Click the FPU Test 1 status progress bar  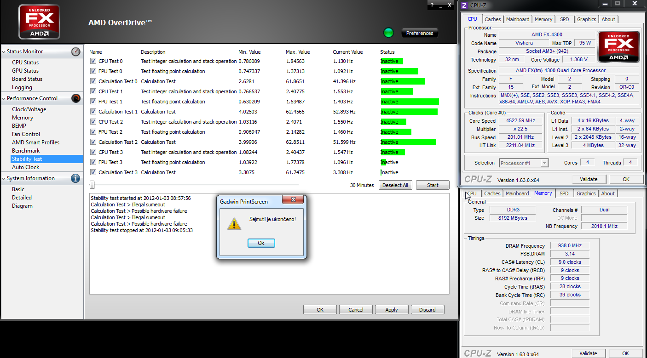click(x=410, y=102)
